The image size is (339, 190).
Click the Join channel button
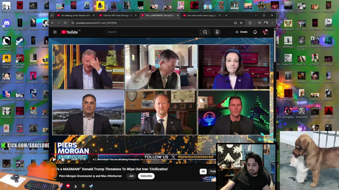131,176
